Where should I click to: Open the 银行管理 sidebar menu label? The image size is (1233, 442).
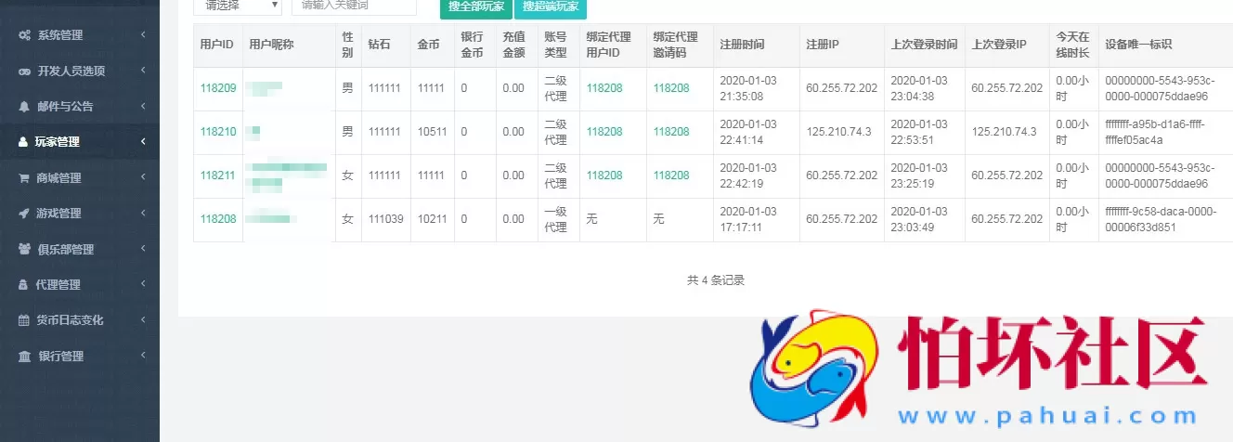pos(61,357)
